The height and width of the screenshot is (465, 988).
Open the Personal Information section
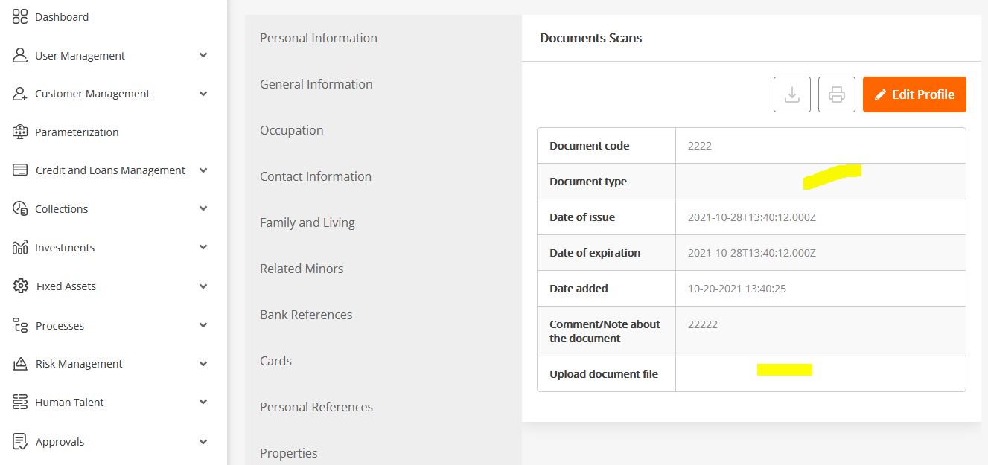click(x=318, y=38)
